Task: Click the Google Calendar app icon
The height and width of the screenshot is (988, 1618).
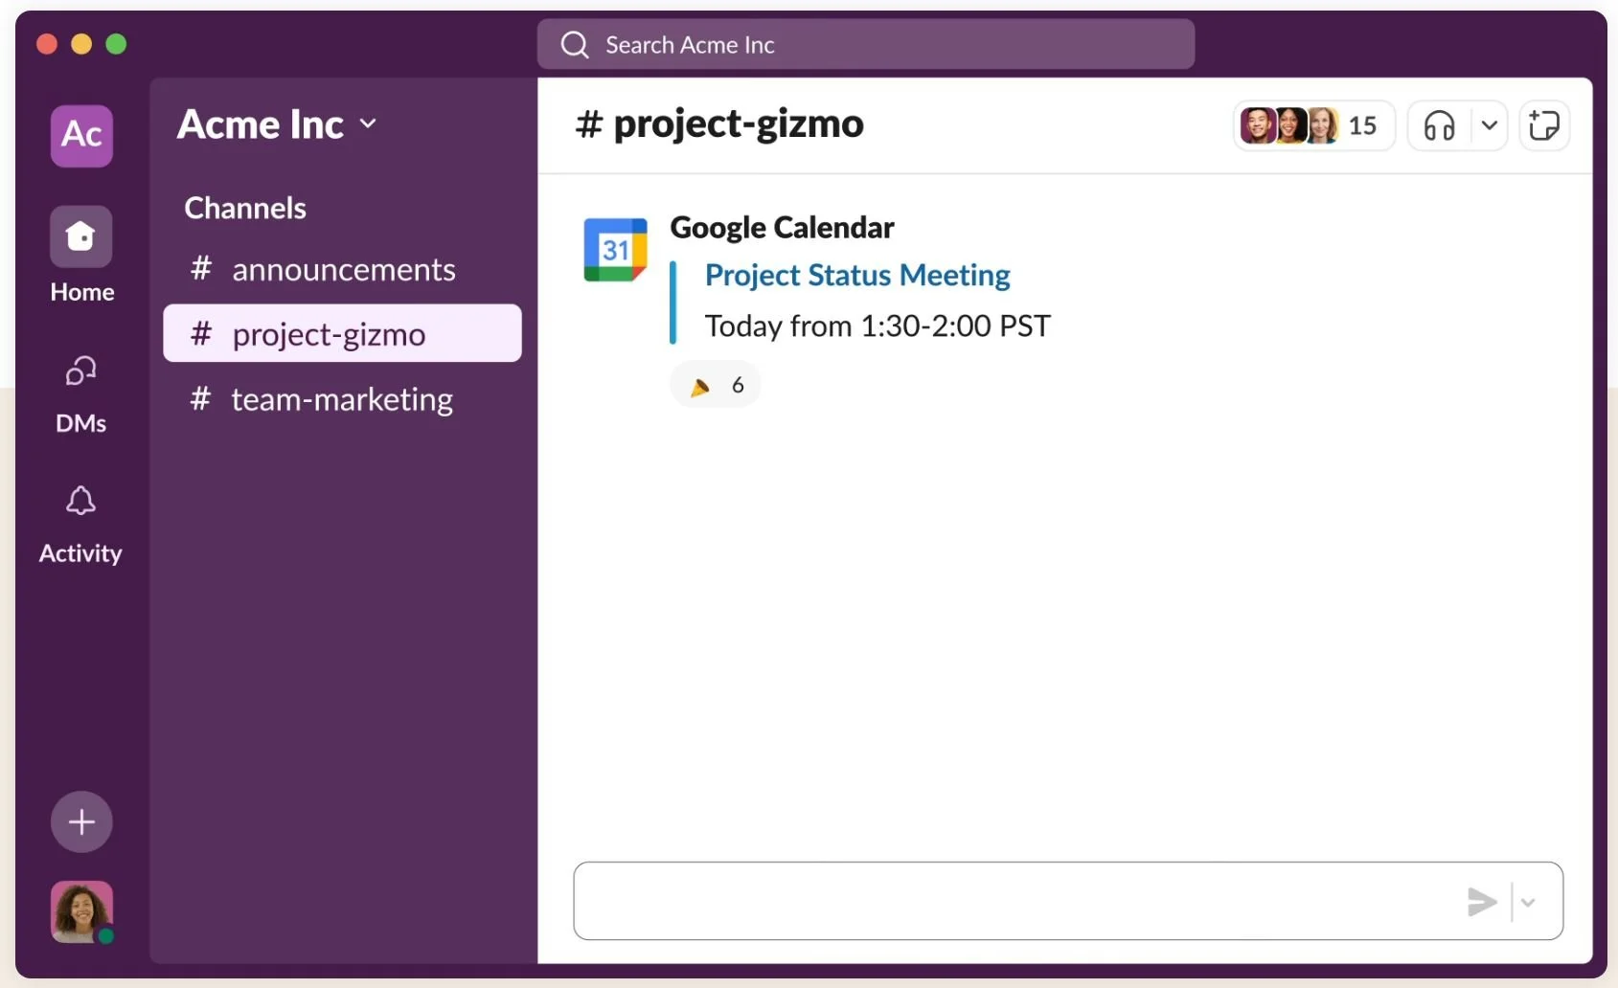Action: pos(615,250)
